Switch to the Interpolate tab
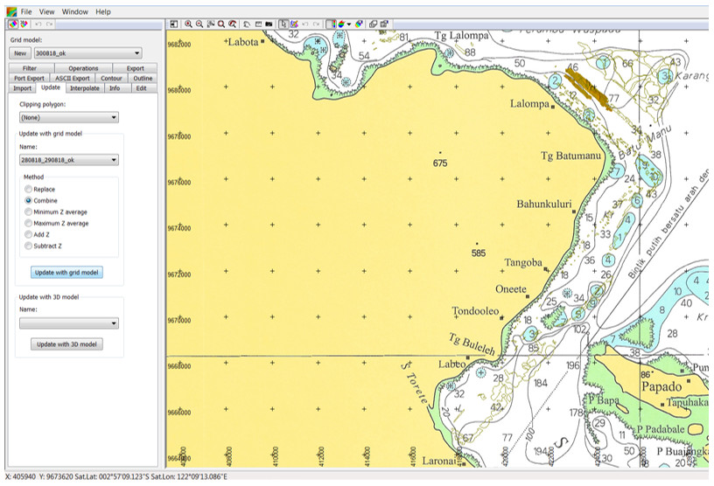This screenshot has width=714, height=486. [85, 88]
